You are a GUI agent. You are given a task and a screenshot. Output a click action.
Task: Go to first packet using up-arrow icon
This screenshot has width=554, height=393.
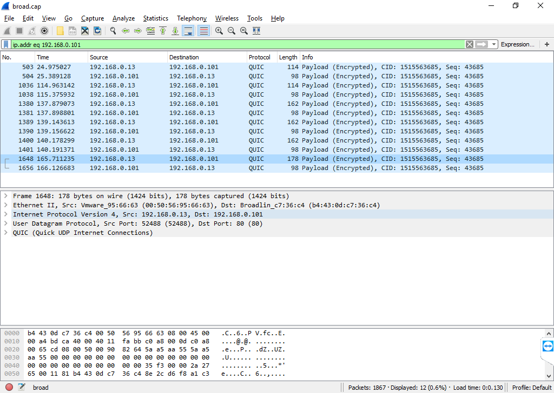[x=163, y=31]
